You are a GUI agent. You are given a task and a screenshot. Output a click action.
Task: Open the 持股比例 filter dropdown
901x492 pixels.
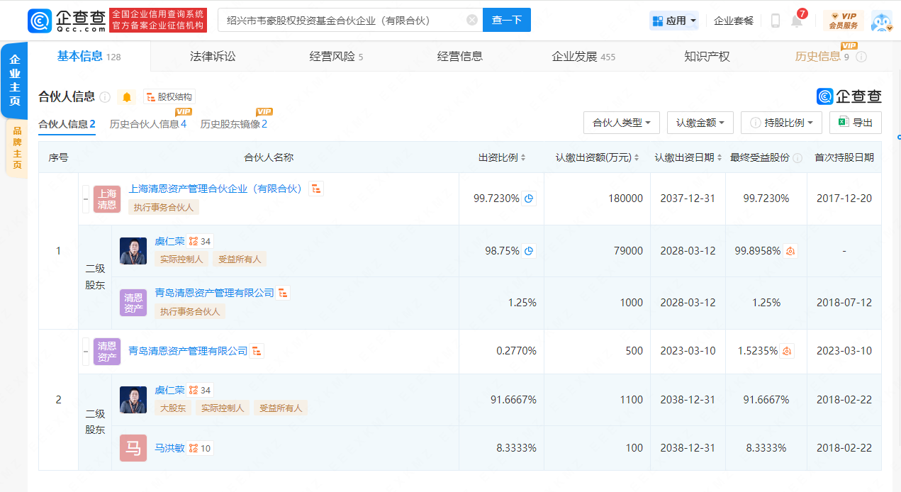click(x=781, y=123)
